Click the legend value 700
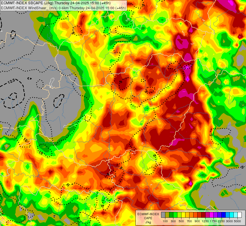The height and width of the screenshot is (226, 246). click(x=189, y=221)
